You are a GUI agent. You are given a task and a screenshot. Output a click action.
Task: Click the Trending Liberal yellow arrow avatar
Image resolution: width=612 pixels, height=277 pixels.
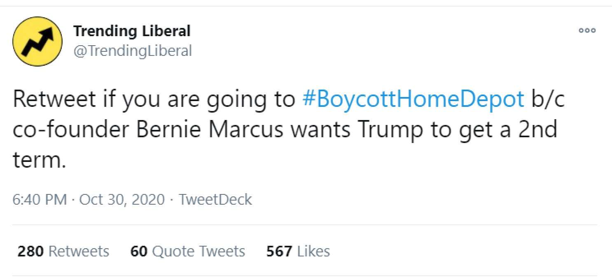[x=37, y=42]
